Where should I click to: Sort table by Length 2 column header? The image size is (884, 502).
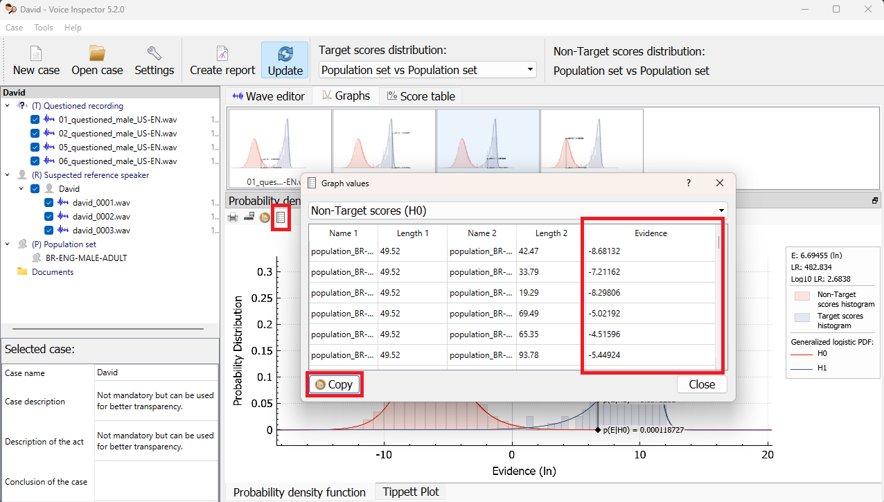click(x=551, y=233)
